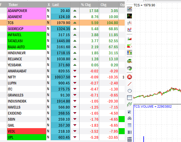The width and height of the screenshot is (181, 142).
Task: Select the GRANULES ticker
Action: pos(27,95)
